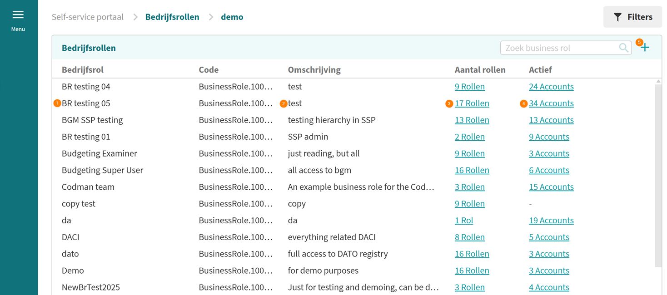Open 17 Rollen link for BR testing 05
This screenshot has width=667, height=295.
click(x=472, y=103)
